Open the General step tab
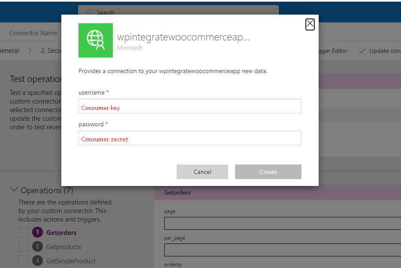 [9, 51]
